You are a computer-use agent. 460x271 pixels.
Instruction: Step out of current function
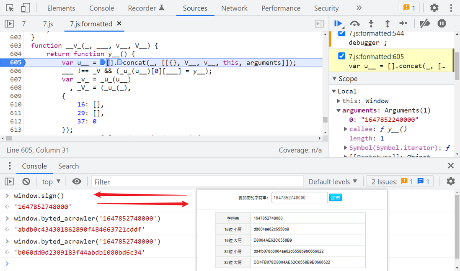387,23
